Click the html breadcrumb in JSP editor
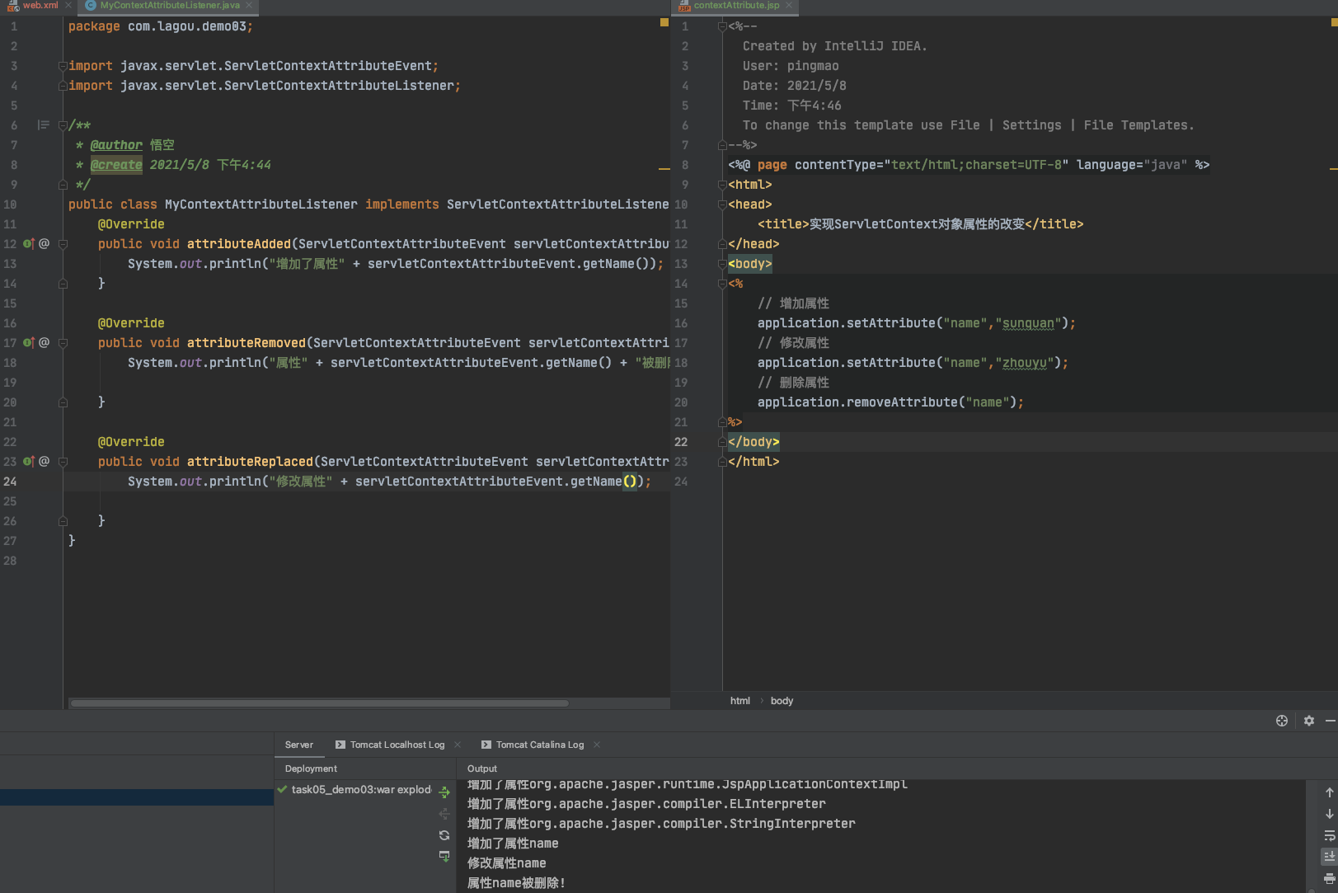This screenshot has width=1338, height=893. click(x=739, y=701)
